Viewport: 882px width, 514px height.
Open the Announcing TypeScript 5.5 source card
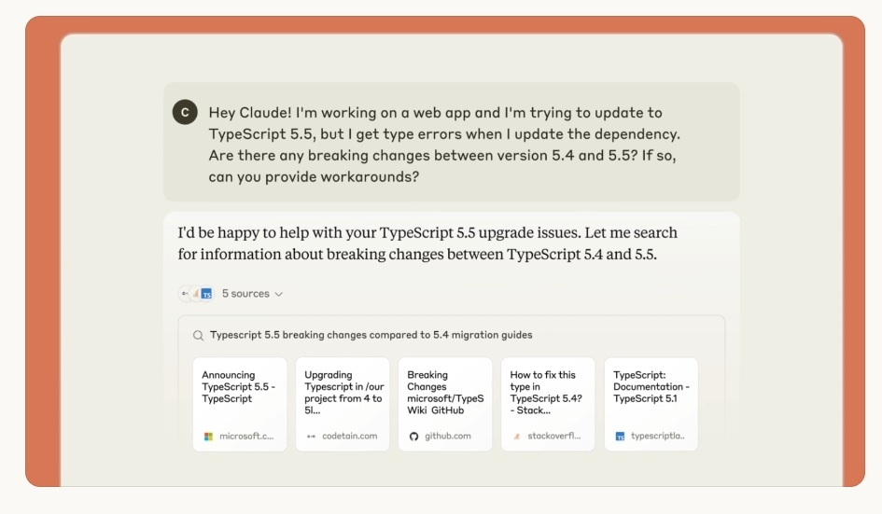240,404
